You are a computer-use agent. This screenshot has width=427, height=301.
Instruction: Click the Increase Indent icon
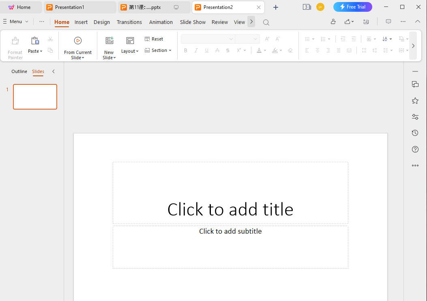point(354,39)
